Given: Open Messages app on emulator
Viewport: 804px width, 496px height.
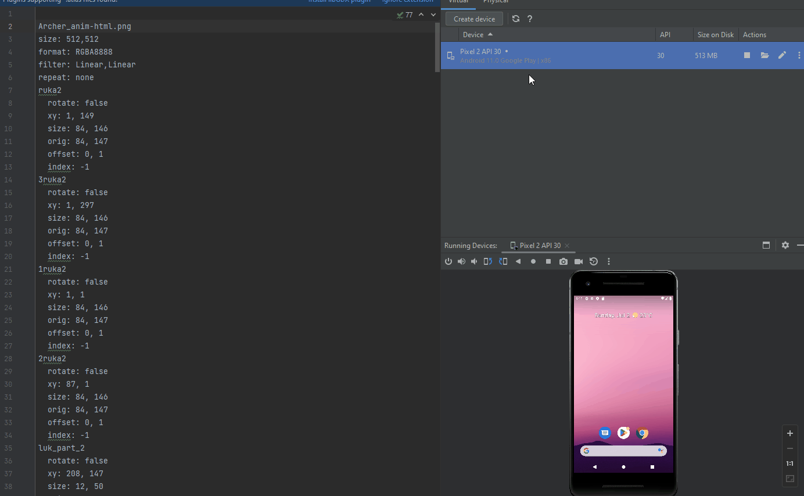Looking at the screenshot, I should click(x=605, y=433).
